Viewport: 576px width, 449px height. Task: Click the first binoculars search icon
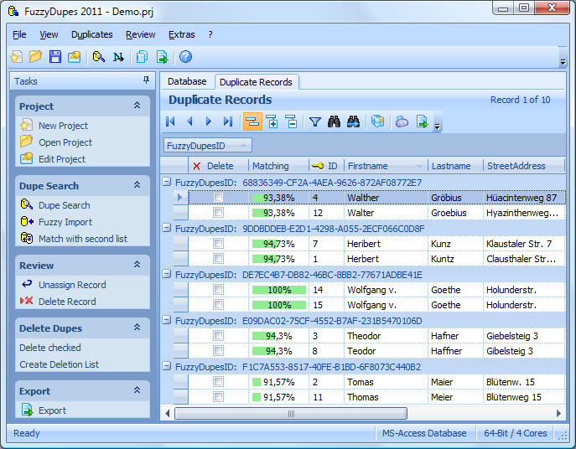click(x=334, y=121)
